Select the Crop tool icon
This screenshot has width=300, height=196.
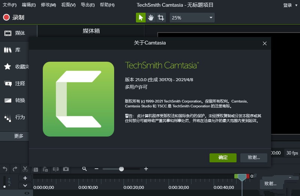(x=161, y=18)
